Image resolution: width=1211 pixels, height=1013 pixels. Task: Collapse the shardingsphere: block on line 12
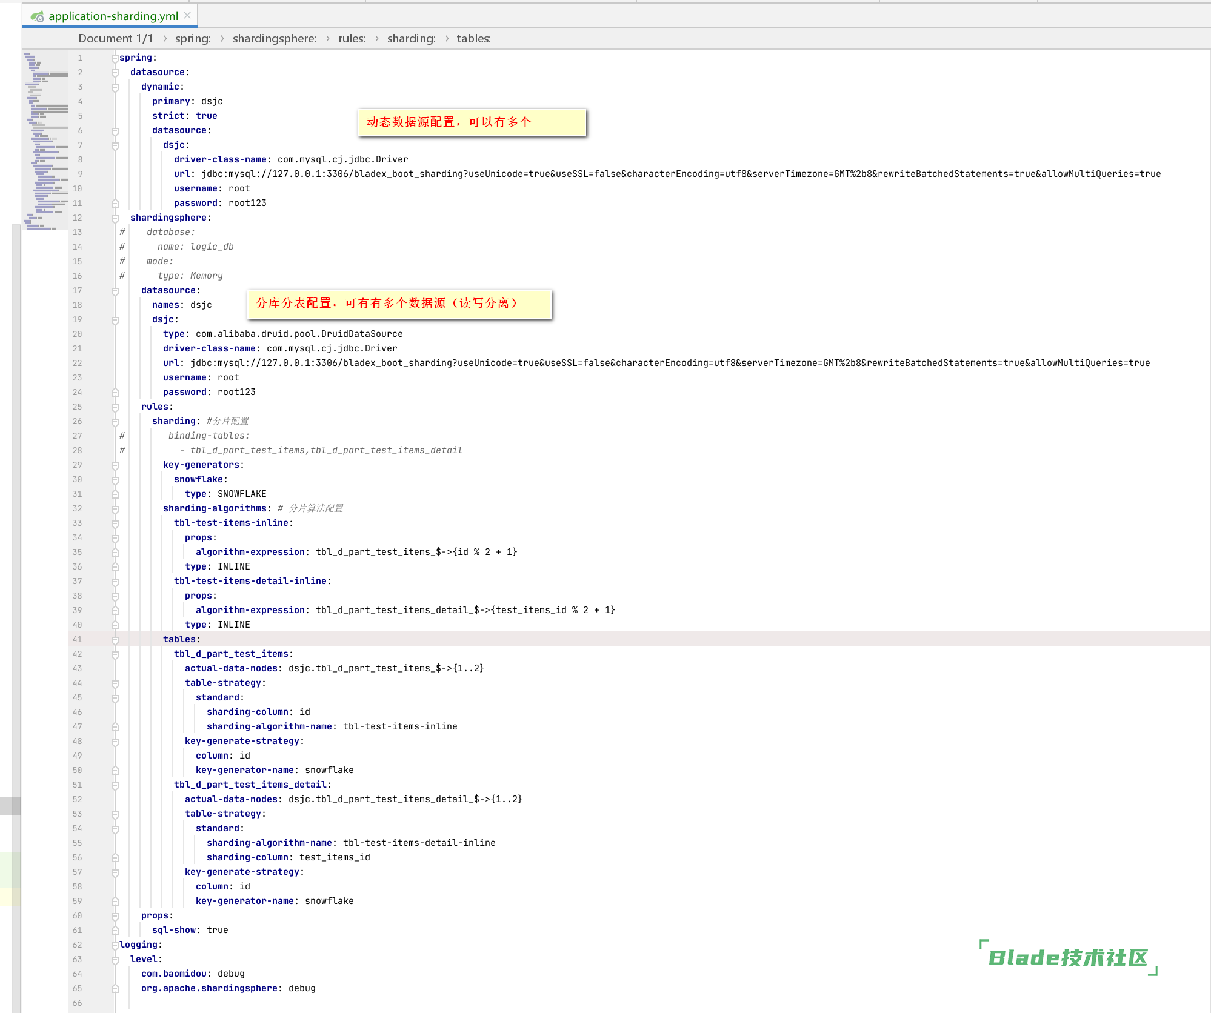pos(115,218)
